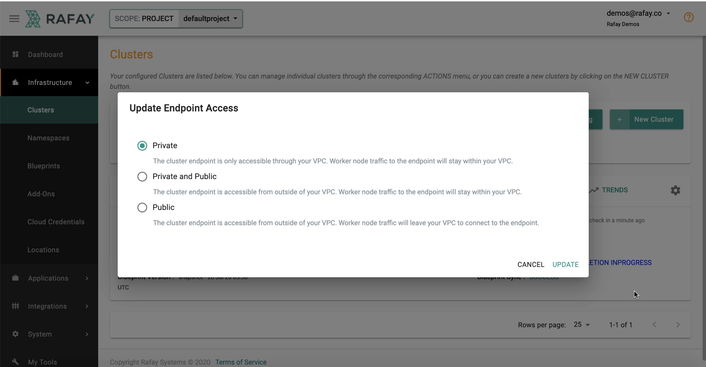Screen dimensions: 706x367
Task: Click the My Tools wrench icon
Action: tap(15, 362)
